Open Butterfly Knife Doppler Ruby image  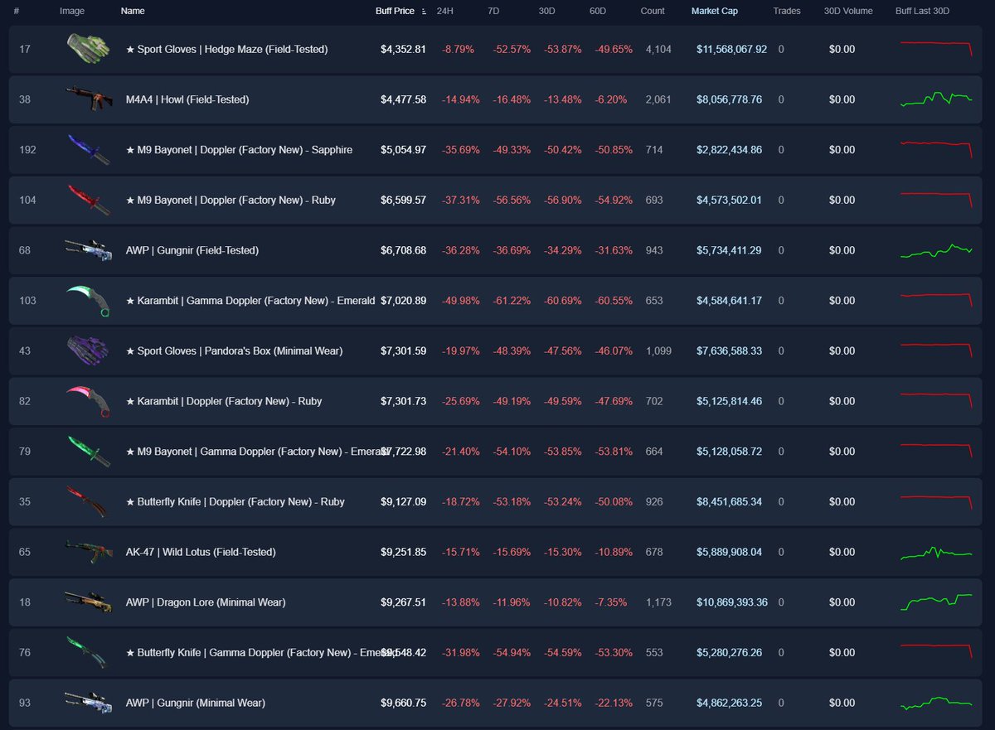click(88, 501)
